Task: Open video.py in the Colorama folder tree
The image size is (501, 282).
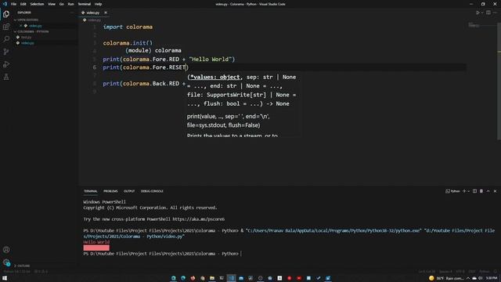Action: point(27,43)
